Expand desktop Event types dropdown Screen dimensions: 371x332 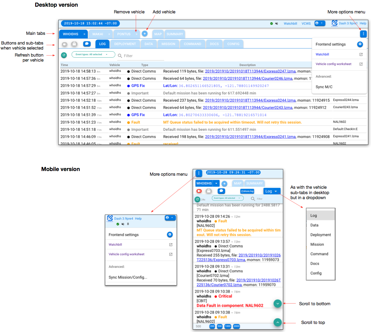(x=93, y=55)
